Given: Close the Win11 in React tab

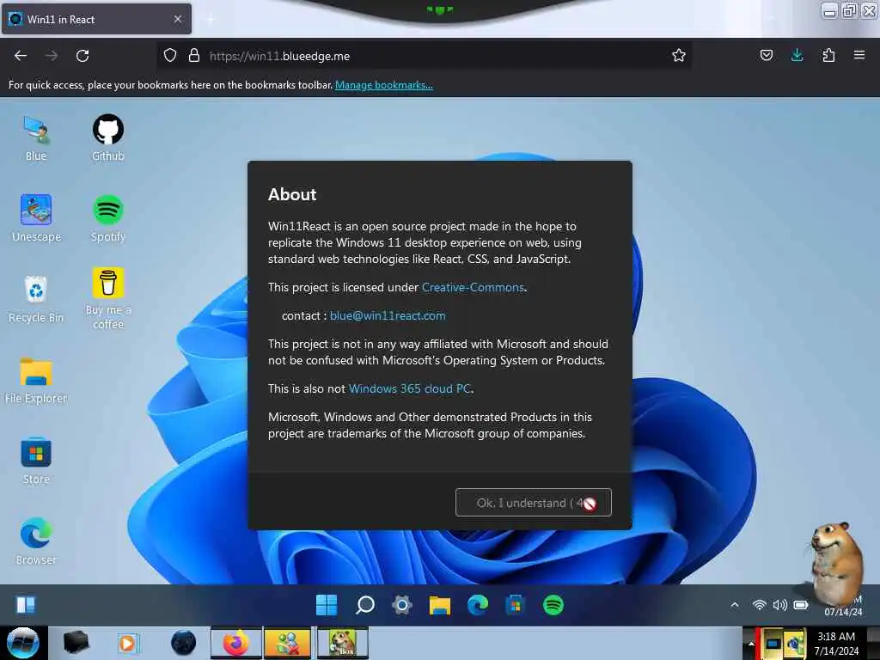Looking at the screenshot, I should click(178, 19).
